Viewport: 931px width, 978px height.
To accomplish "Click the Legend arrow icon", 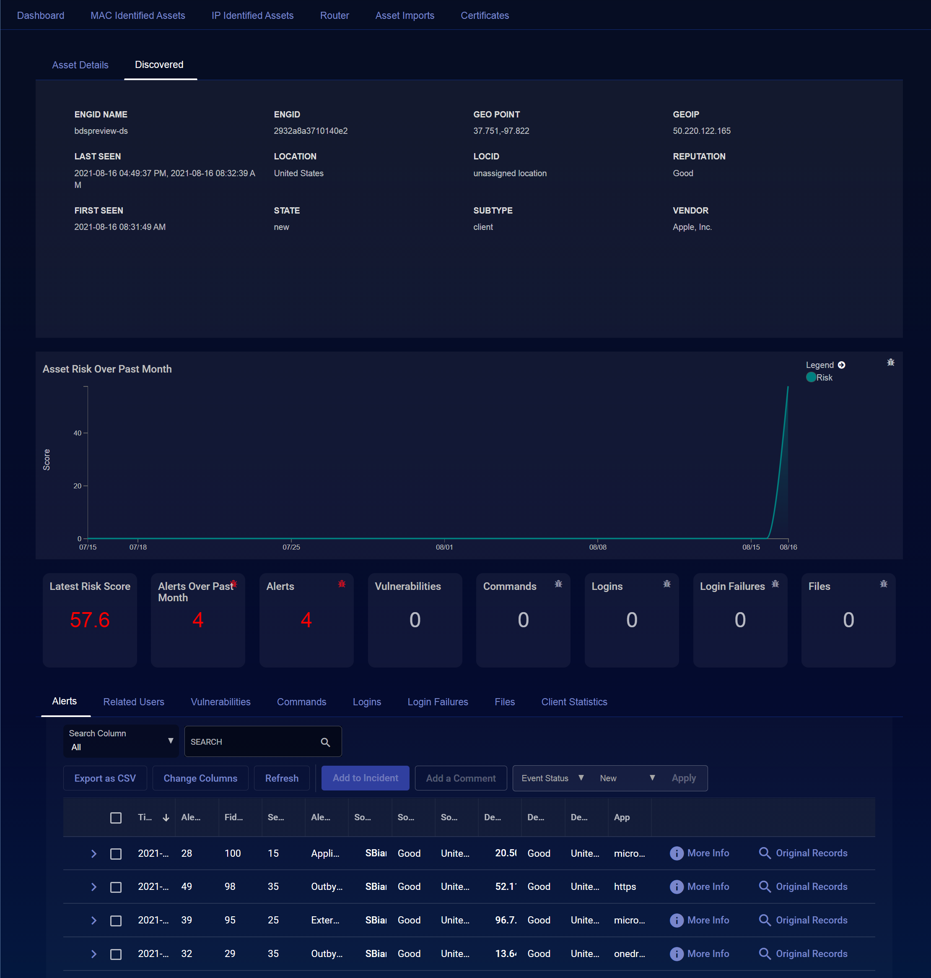I will pos(841,365).
